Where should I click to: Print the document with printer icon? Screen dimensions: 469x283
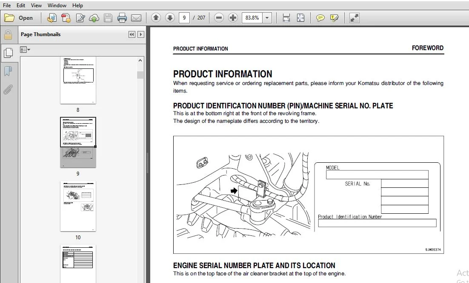(122, 18)
